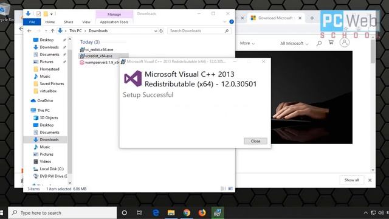The image size is (389, 219).
Task: Open Cortana circle on taskbar
Action: tap(124, 213)
